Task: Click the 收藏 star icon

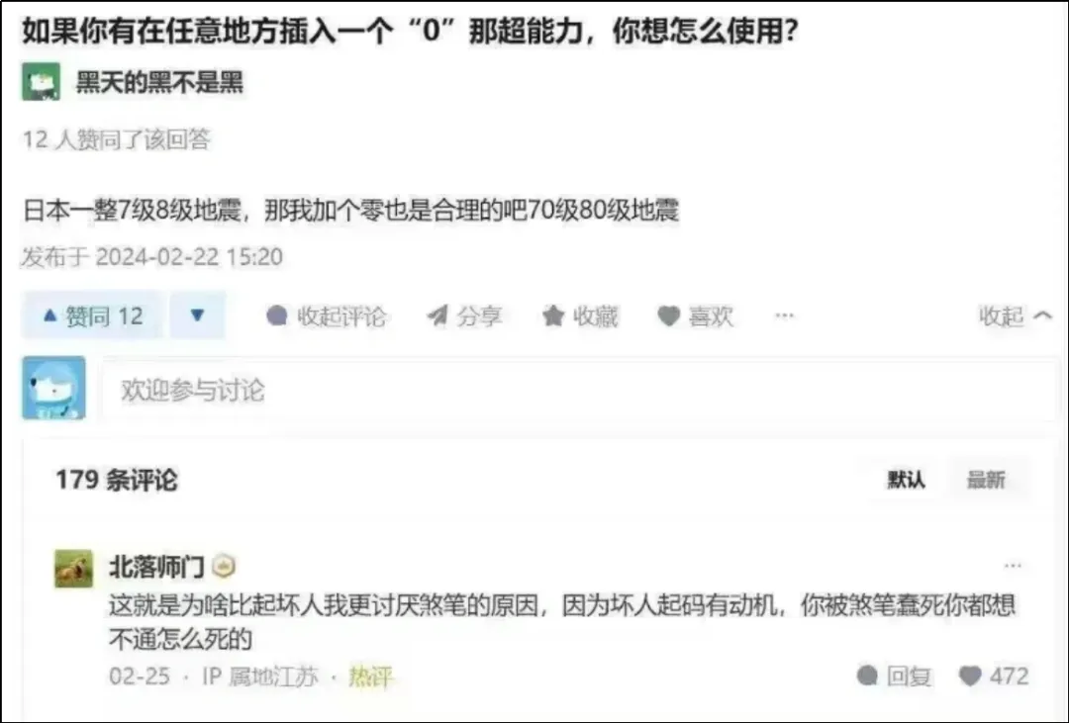Action: coord(553,316)
